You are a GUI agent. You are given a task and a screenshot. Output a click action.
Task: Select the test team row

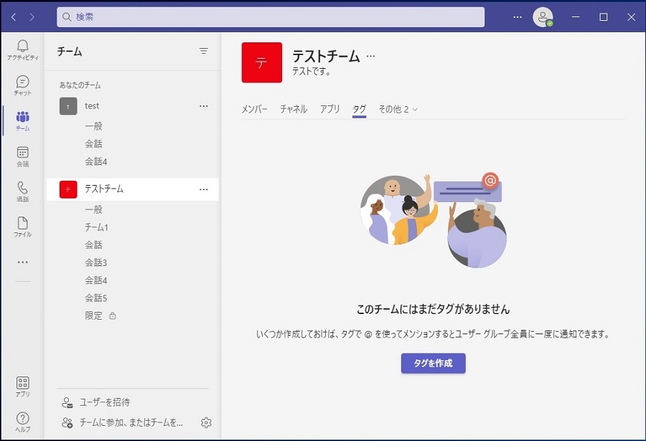pyautogui.click(x=133, y=106)
